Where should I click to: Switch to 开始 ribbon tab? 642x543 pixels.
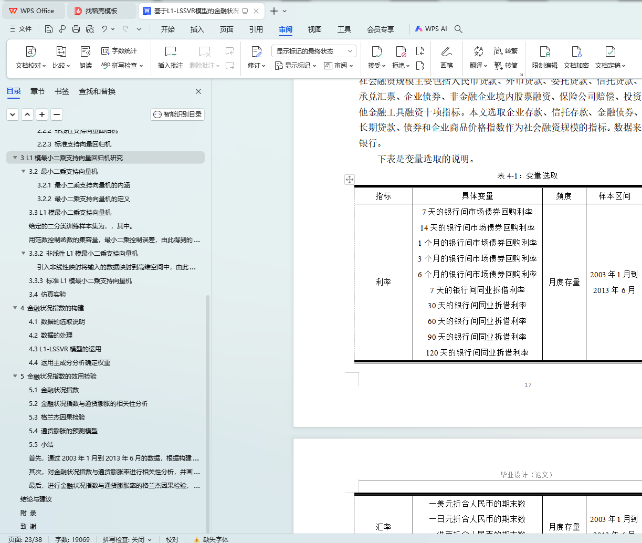(x=168, y=29)
